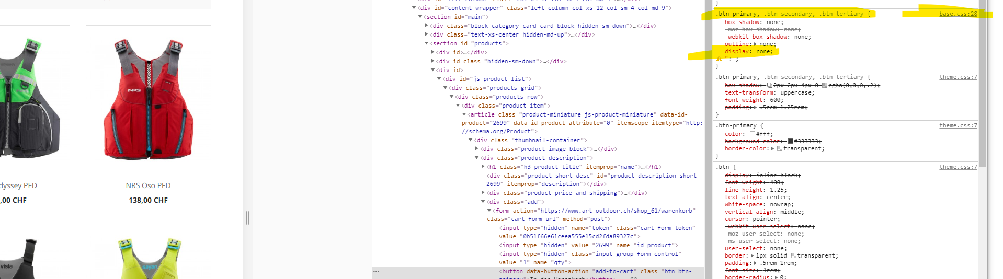Click the border-color transparent swatch in .btn-primary

point(780,148)
